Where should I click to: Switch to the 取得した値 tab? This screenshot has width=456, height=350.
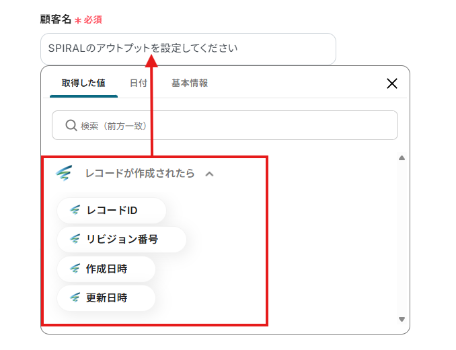(83, 83)
